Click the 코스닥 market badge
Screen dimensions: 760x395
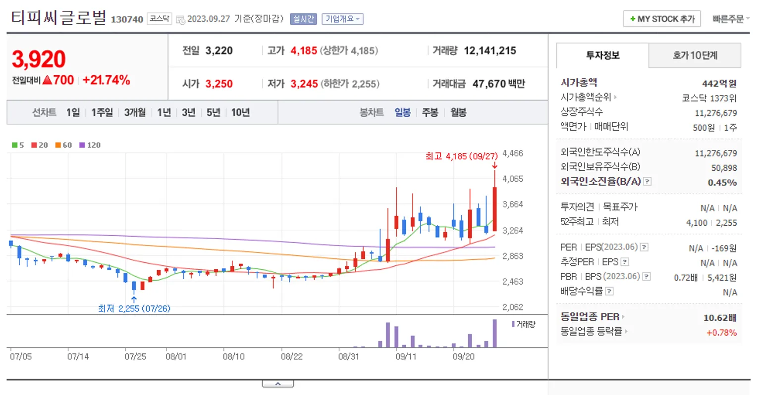pos(160,19)
